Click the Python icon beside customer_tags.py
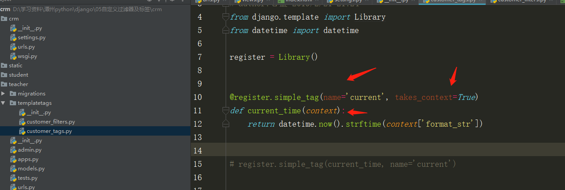 click(22, 131)
